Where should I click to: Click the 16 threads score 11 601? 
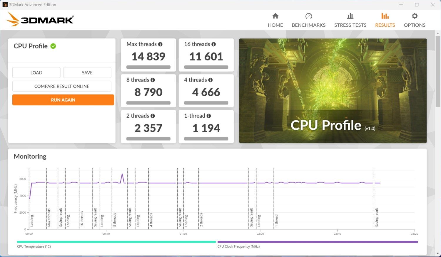(206, 56)
